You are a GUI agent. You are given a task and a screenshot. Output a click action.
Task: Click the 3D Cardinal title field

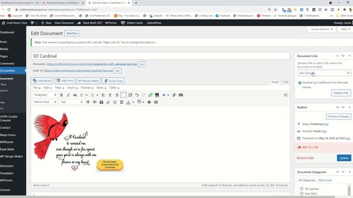coord(161,56)
